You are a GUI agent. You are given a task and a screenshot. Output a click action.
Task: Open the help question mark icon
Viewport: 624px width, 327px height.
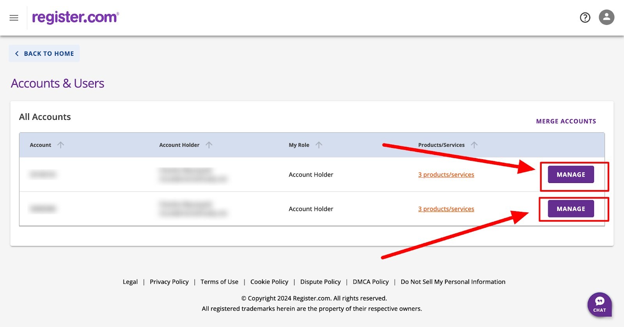(x=585, y=18)
